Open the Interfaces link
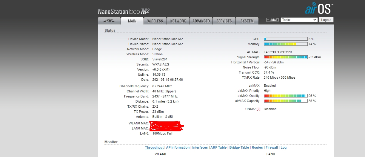Viewport: 365px width, 157px height. coord(200,147)
